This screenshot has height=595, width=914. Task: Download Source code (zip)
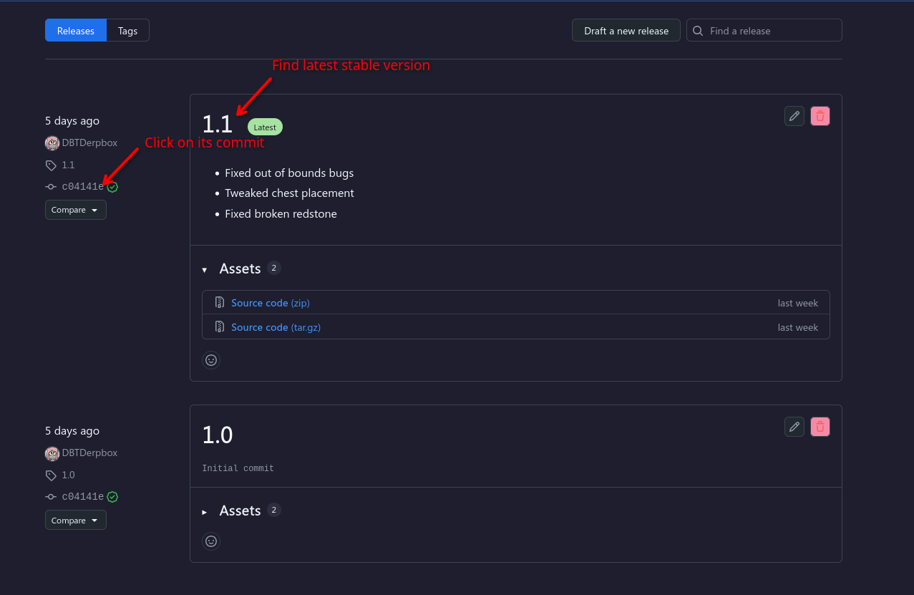tap(271, 303)
